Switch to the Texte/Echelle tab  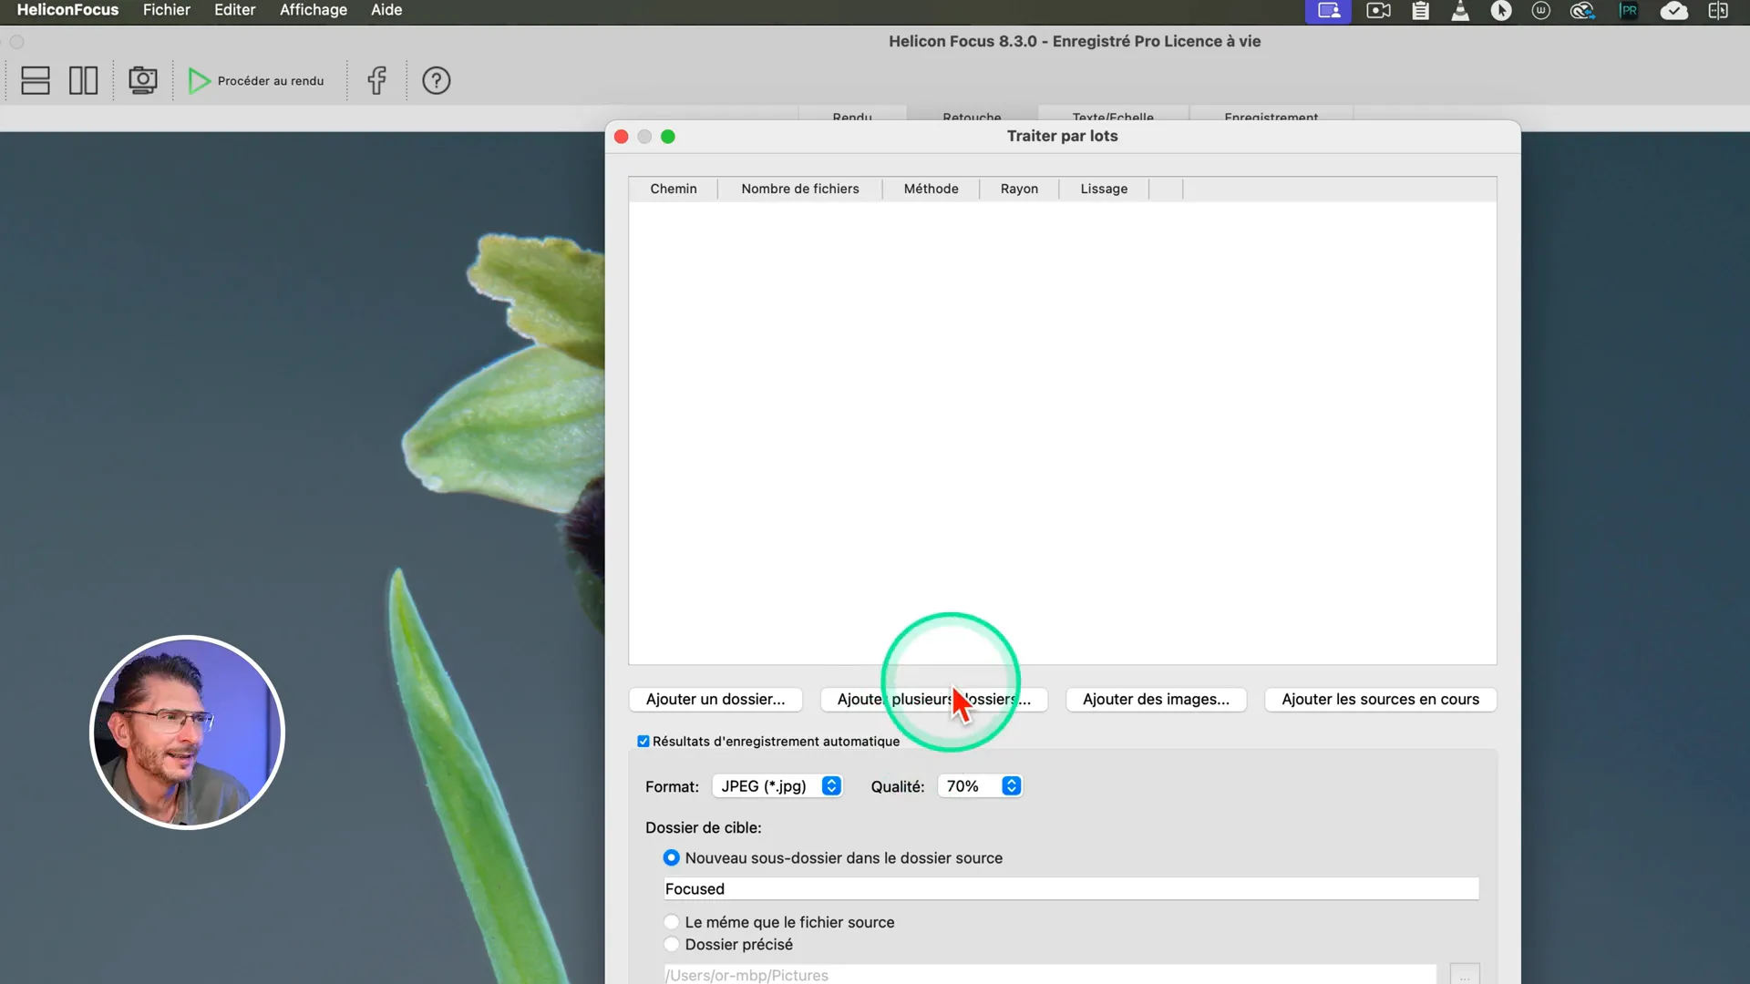tap(1113, 116)
